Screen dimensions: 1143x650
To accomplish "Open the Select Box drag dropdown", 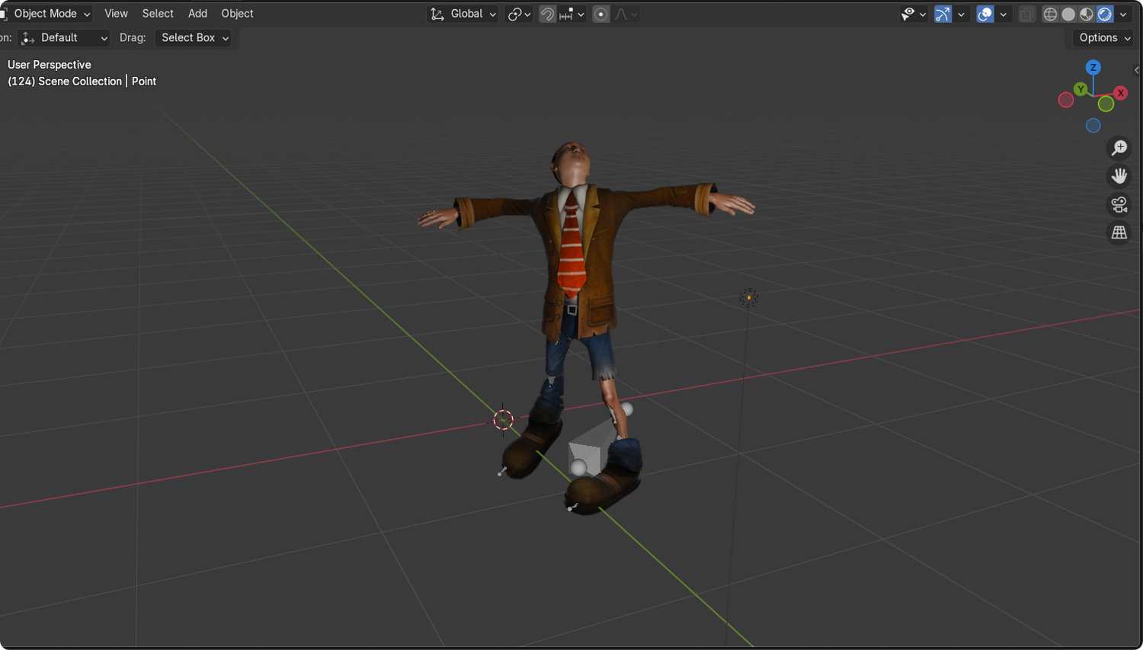I will pyautogui.click(x=194, y=37).
